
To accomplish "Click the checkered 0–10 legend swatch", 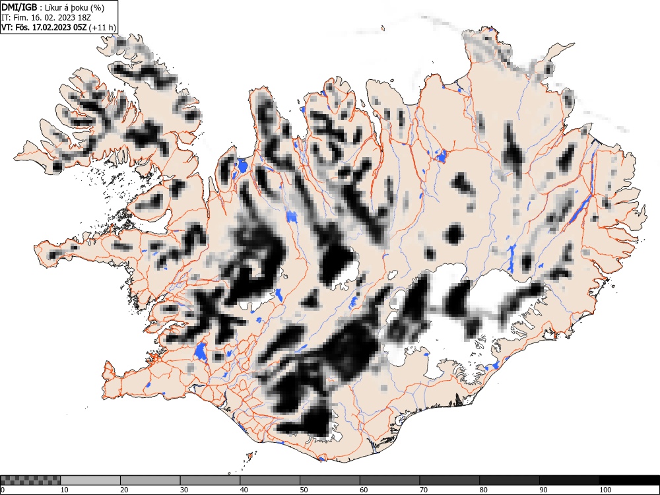I will click(x=31, y=480).
